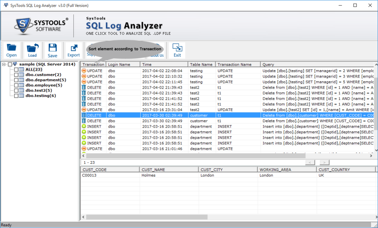
Task: Click the selected DELETE customer row trash icon
Action: 84,115
